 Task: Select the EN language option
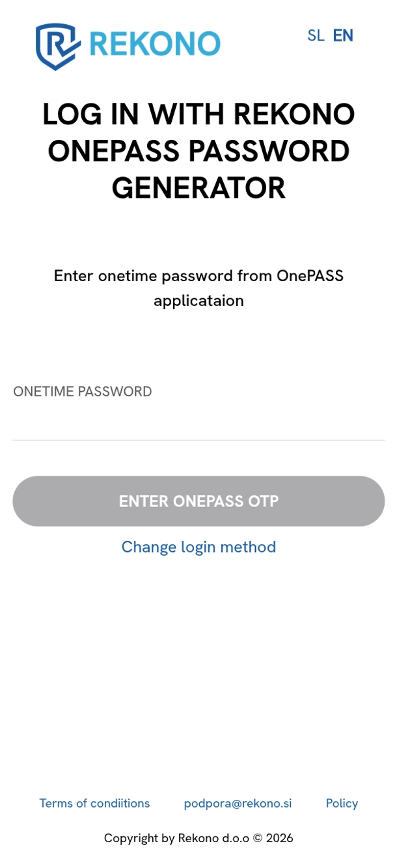tap(343, 36)
